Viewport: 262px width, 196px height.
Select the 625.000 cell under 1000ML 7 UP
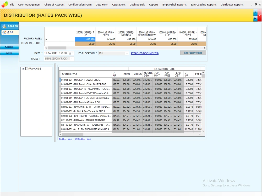point(167,39)
